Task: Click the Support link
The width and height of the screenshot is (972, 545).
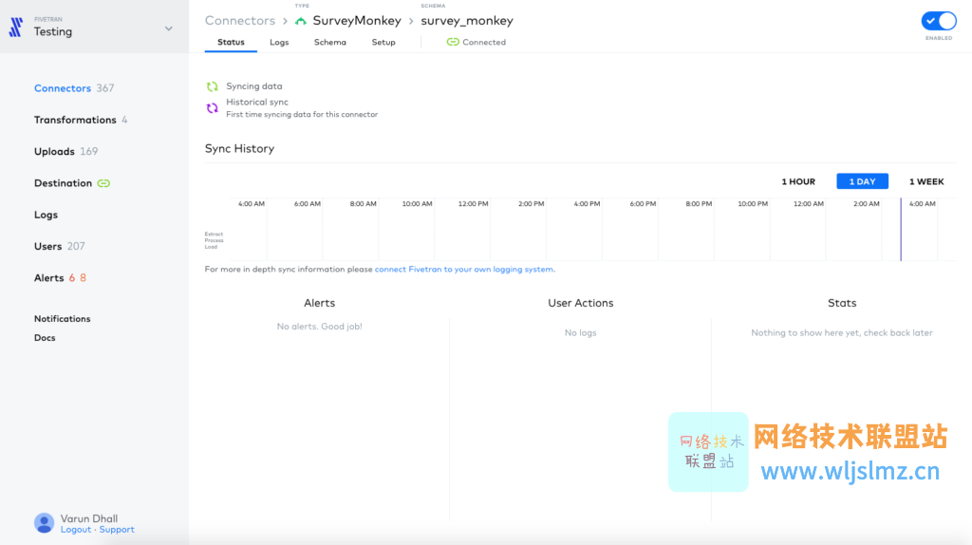Action: [117, 530]
